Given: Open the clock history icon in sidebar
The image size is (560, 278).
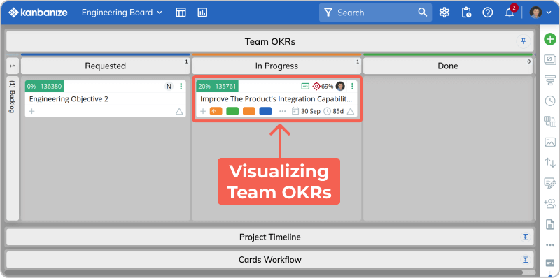Looking at the screenshot, I should 550,101.
